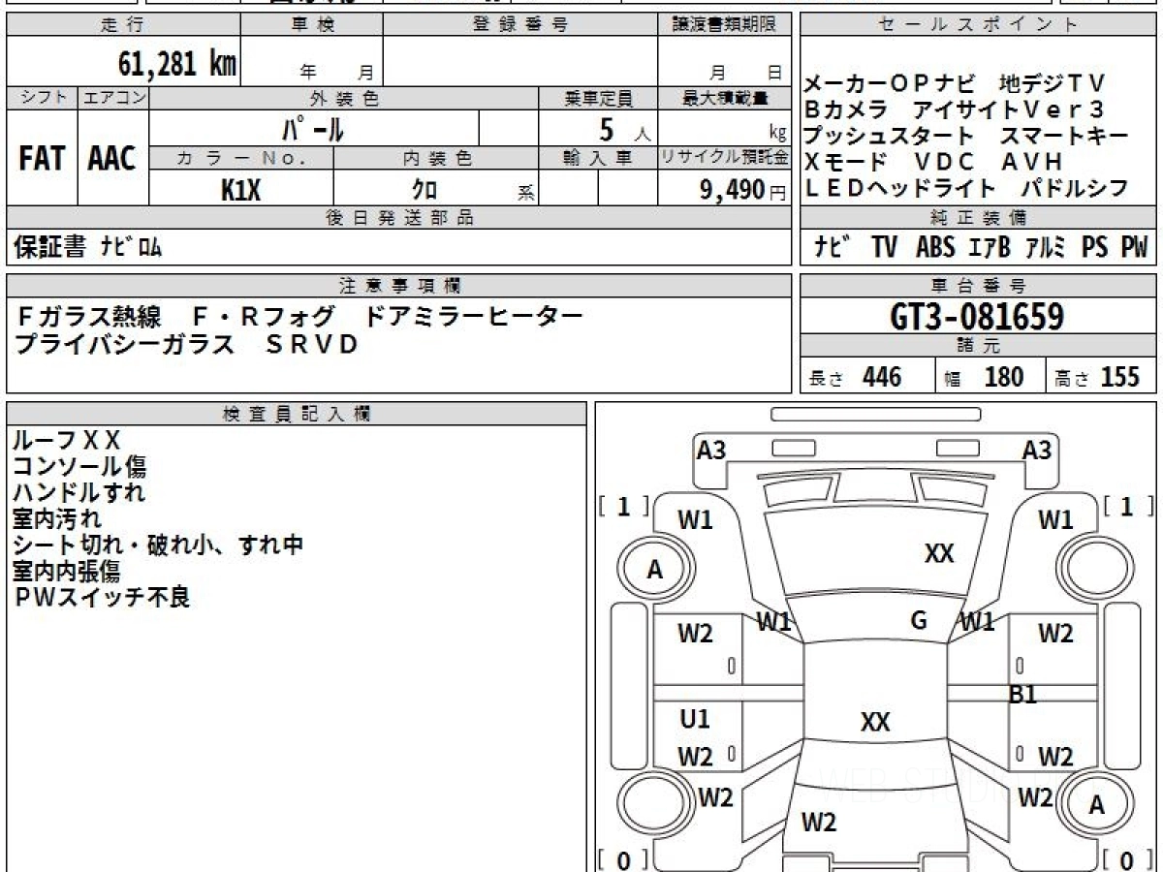The width and height of the screenshot is (1163, 872).
Task: Click the 乗車定員 header
Action: point(598,98)
